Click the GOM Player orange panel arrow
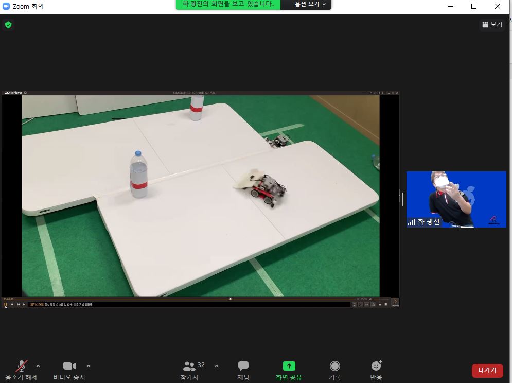This screenshot has width=512, height=383. [395, 302]
